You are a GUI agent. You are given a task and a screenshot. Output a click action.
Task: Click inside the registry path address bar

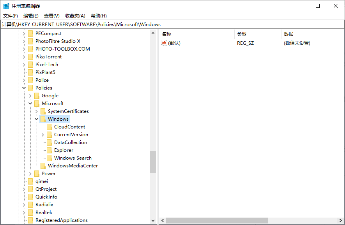click(117, 24)
